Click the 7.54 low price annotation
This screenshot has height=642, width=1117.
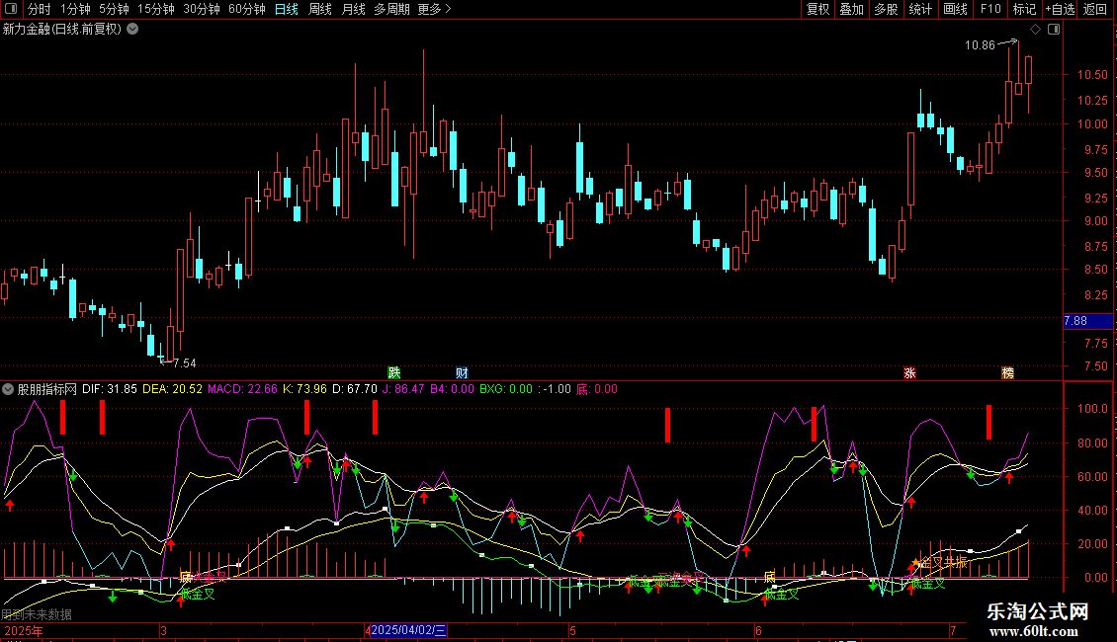pos(185,363)
